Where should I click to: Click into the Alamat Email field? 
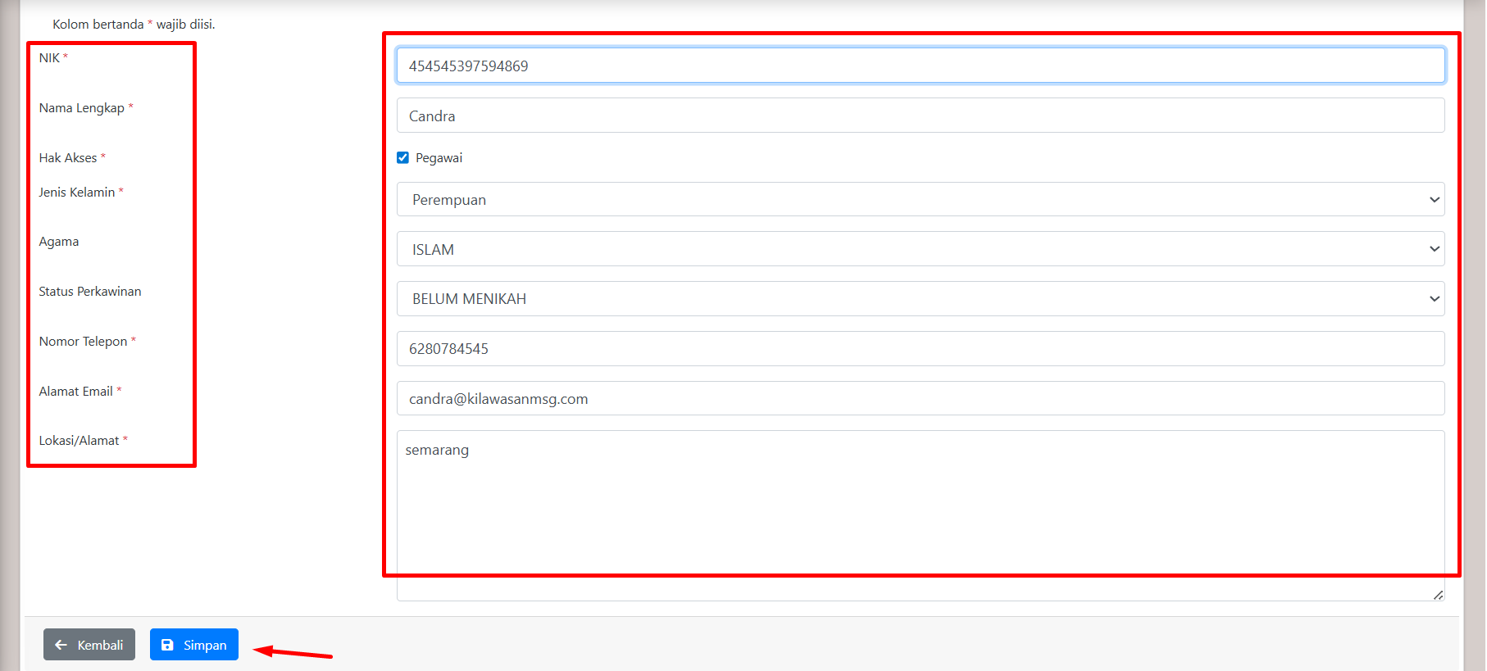[x=919, y=399]
